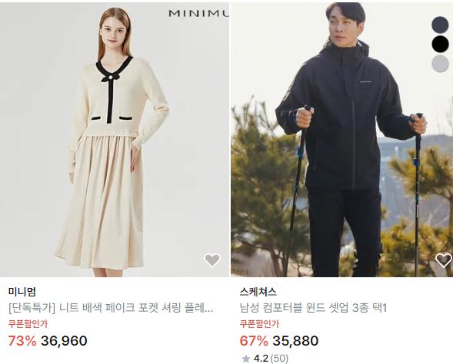The height and width of the screenshot is (364, 453).
Task: Visit the 스케쳐스 brand name link
Action: tap(258, 292)
